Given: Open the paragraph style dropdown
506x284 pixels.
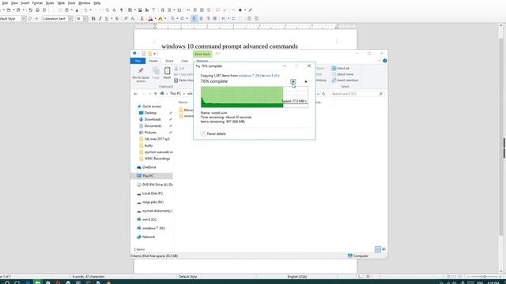Looking at the screenshot, I should [24, 19].
